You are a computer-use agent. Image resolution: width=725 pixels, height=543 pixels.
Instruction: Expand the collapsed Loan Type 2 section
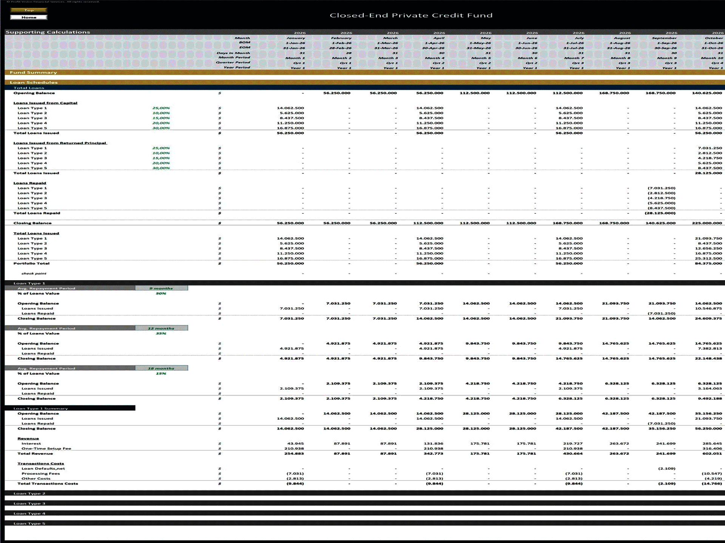(29, 493)
